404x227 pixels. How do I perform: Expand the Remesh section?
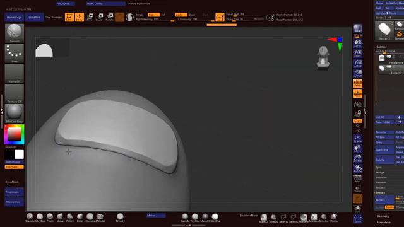pos(381,182)
